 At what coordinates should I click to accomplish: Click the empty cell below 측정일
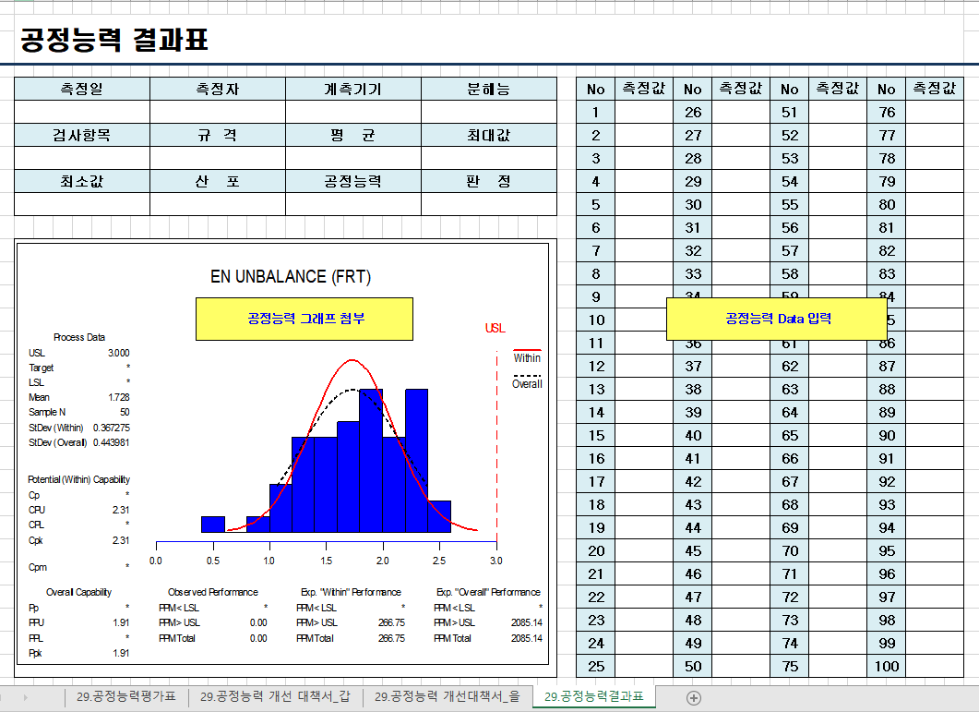pos(82,112)
